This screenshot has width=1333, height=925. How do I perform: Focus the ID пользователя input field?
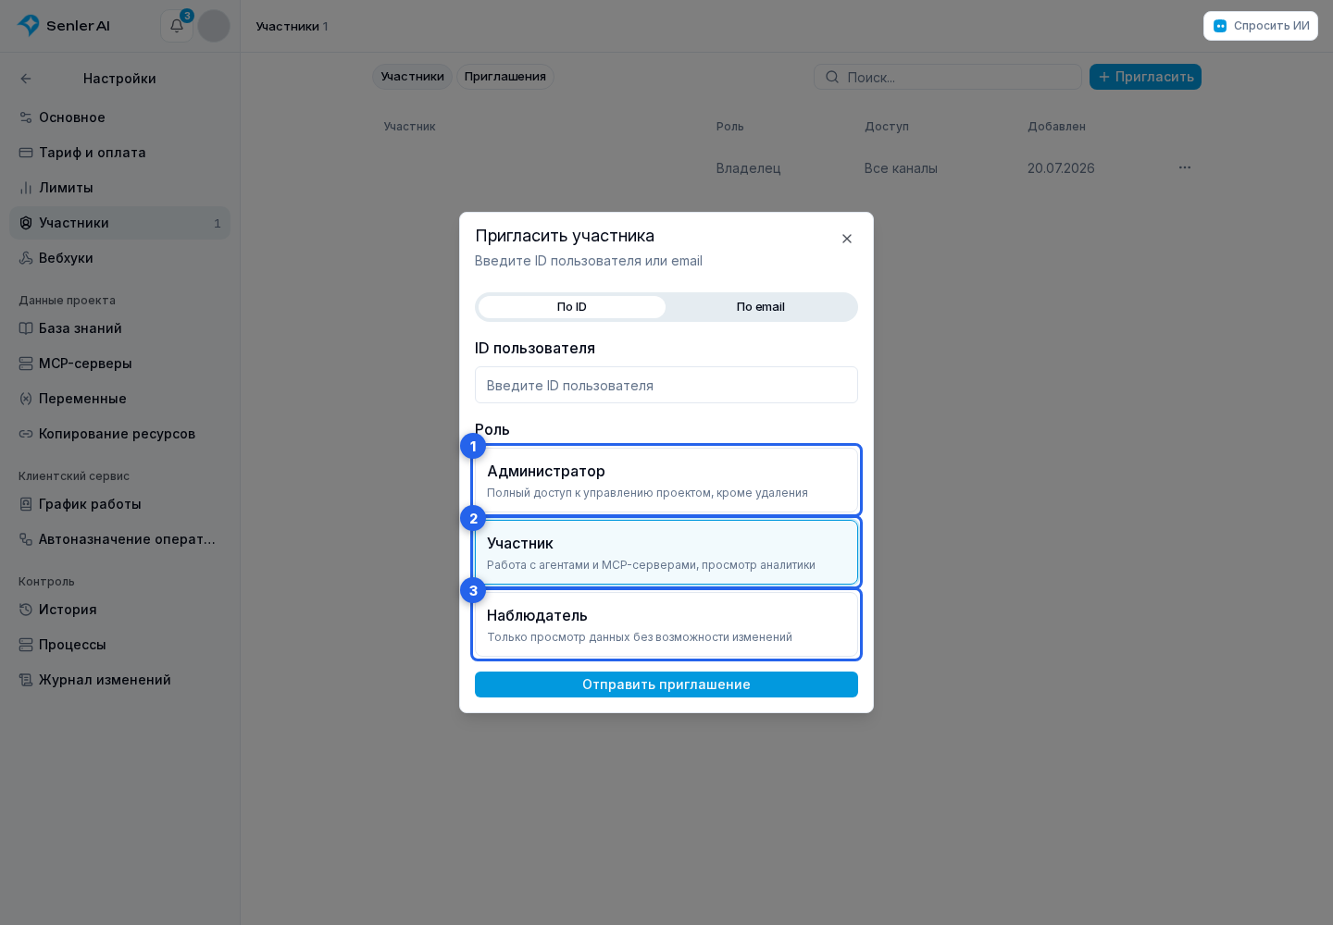[666, 385]
